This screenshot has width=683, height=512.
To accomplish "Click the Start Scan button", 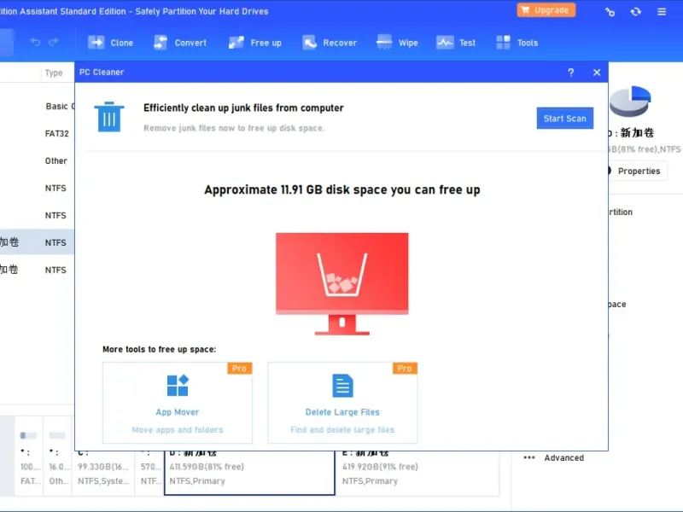I will click(x=565, y=119).
